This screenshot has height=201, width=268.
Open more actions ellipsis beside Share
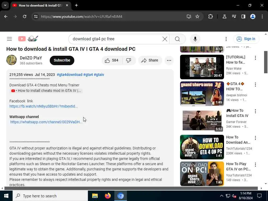pos(169,60)
